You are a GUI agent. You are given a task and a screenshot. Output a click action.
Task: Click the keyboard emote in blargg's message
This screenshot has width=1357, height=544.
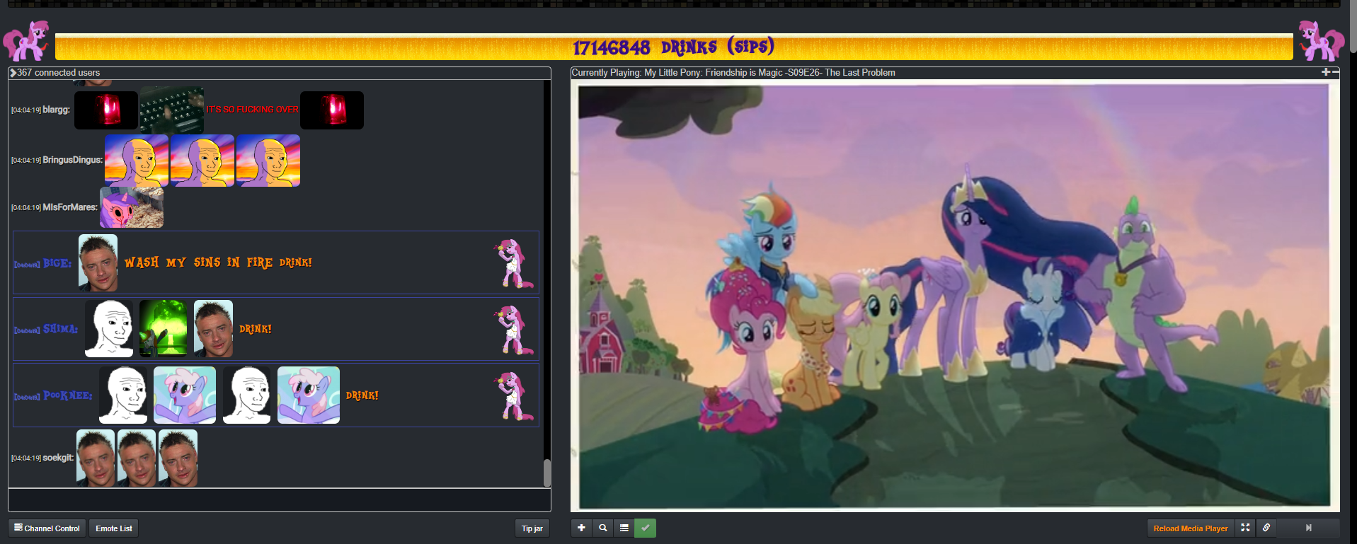pyautogui.click(x=172, y=110)
